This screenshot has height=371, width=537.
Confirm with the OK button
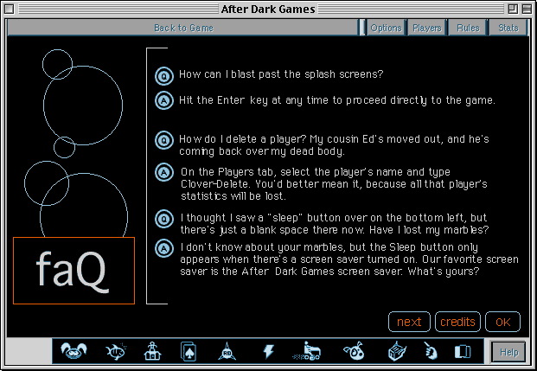point(502,322)
